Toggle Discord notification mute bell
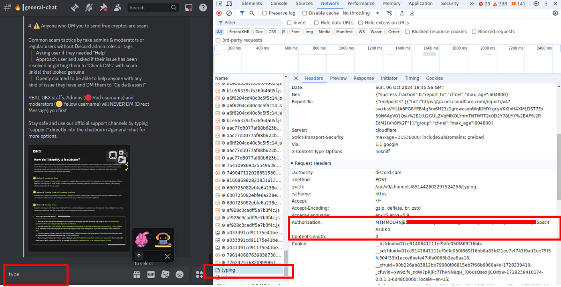The width and height of the screenshot is (561, 287). coord(89,7)
